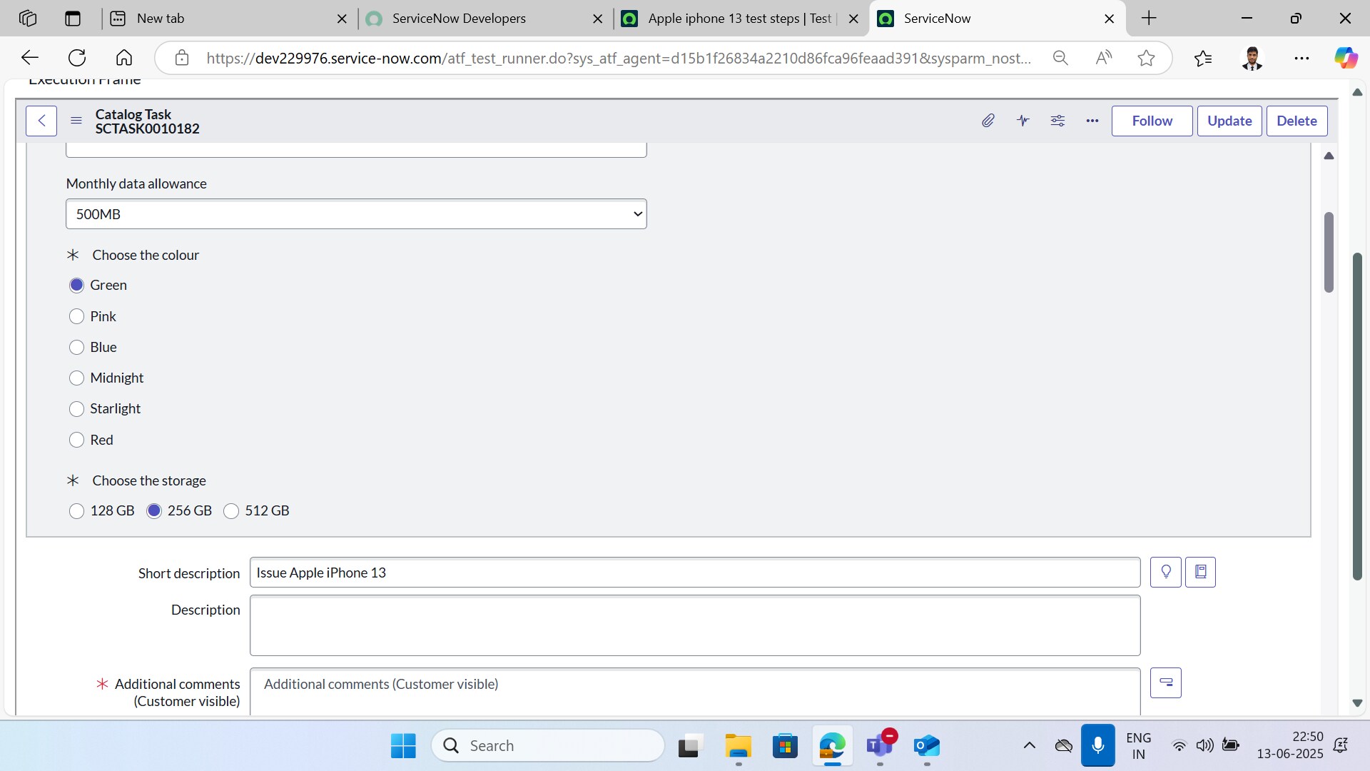
Task: Close the Apple iphone 13 test steps tab
Action: tap(853, 19)
